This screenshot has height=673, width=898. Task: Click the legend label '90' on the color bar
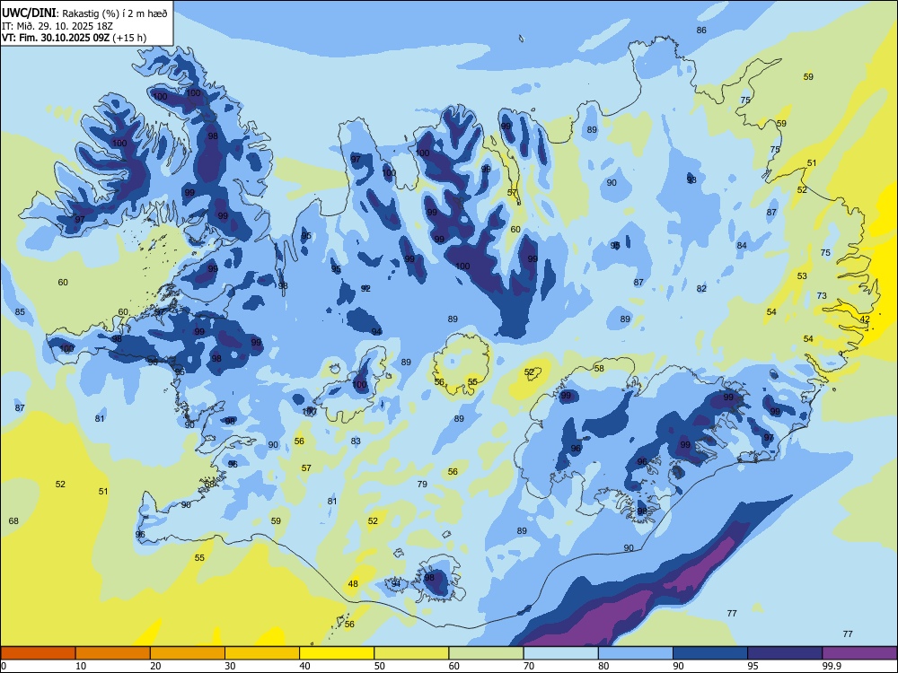tap(678, 666)
